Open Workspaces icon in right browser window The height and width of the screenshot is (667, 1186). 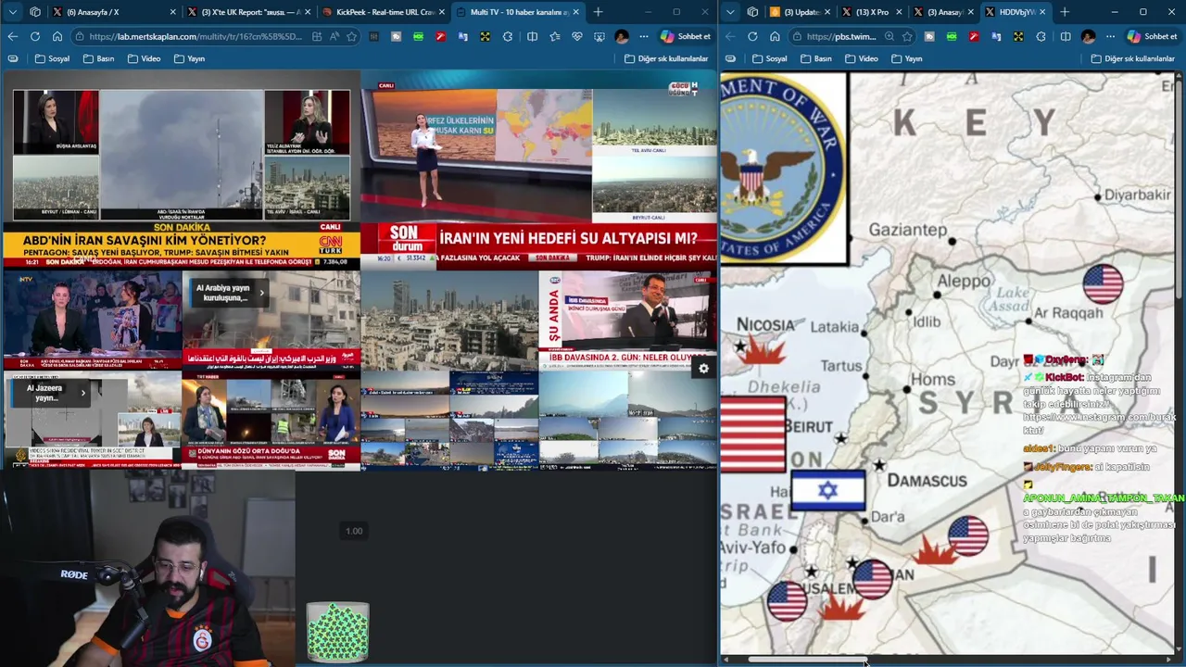point(752,12)
